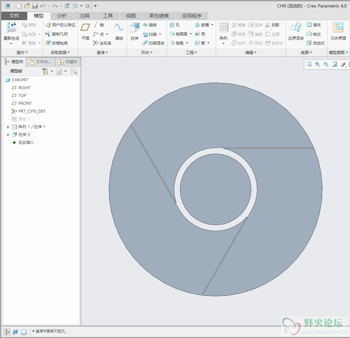
Task: Open the Favorites (收藏夹) panel tab
Action: 68,62
